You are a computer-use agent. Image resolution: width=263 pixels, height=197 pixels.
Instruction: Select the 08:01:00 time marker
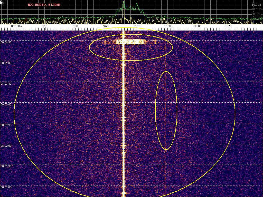click(x=6, y=187)
